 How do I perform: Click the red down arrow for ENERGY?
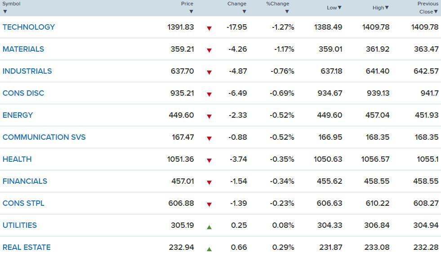209,116
